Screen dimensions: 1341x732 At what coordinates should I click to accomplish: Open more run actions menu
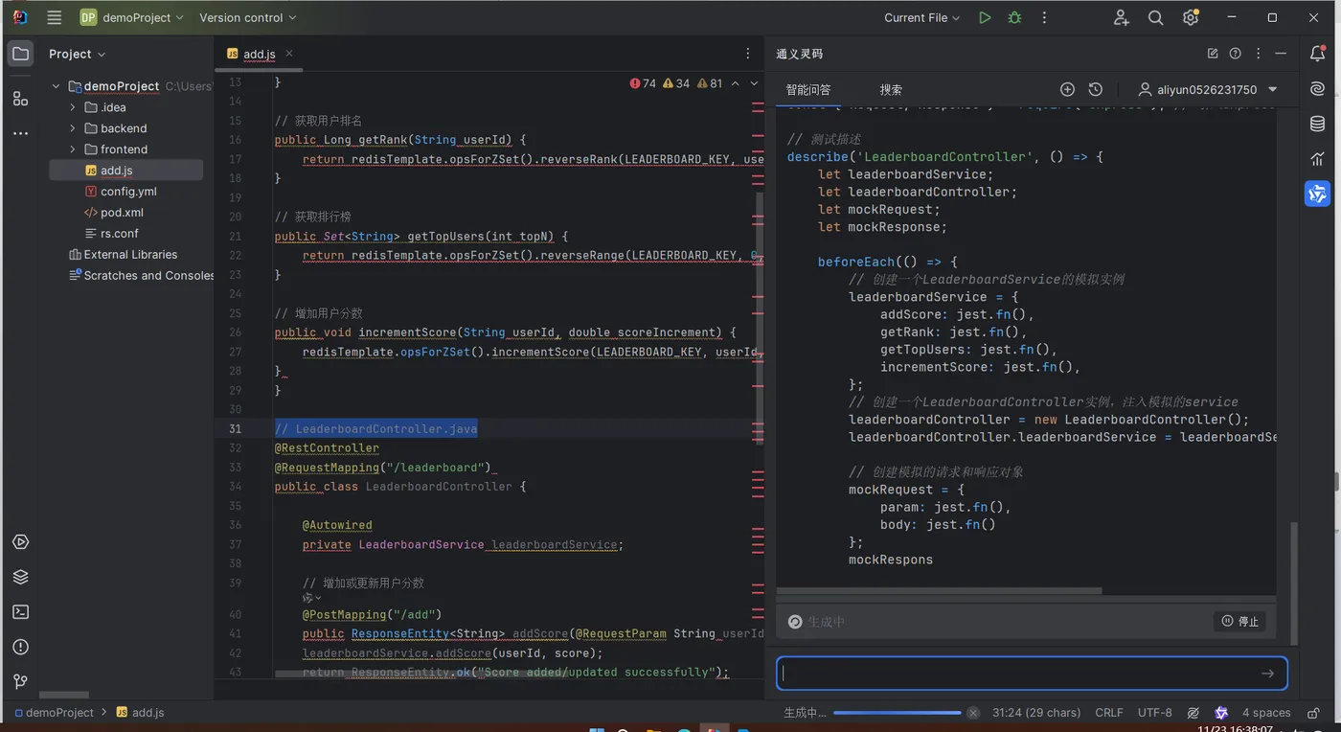1044,17
